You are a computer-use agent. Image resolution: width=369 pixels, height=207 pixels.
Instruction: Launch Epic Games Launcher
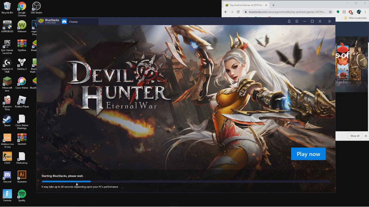click(x=7, y=47)
